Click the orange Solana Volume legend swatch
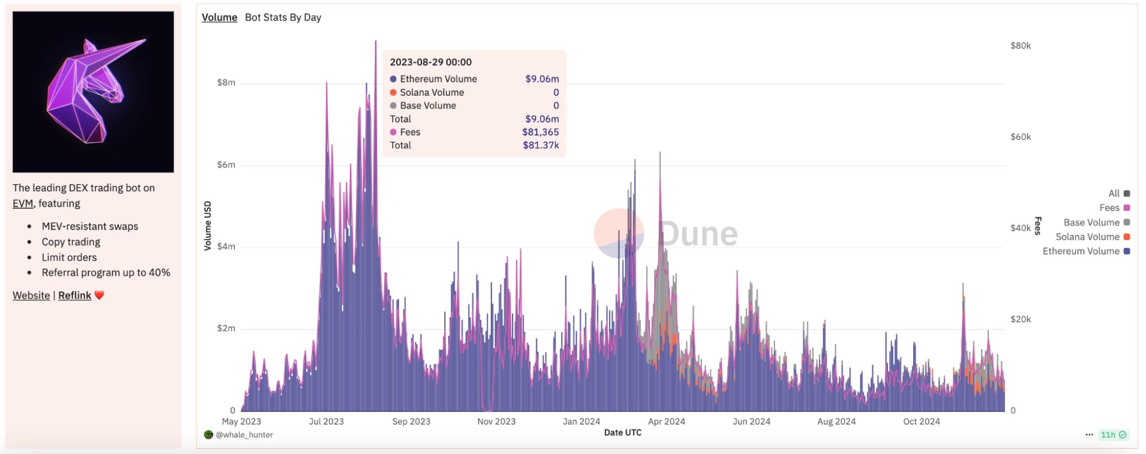 click(x=1127, y=237)
